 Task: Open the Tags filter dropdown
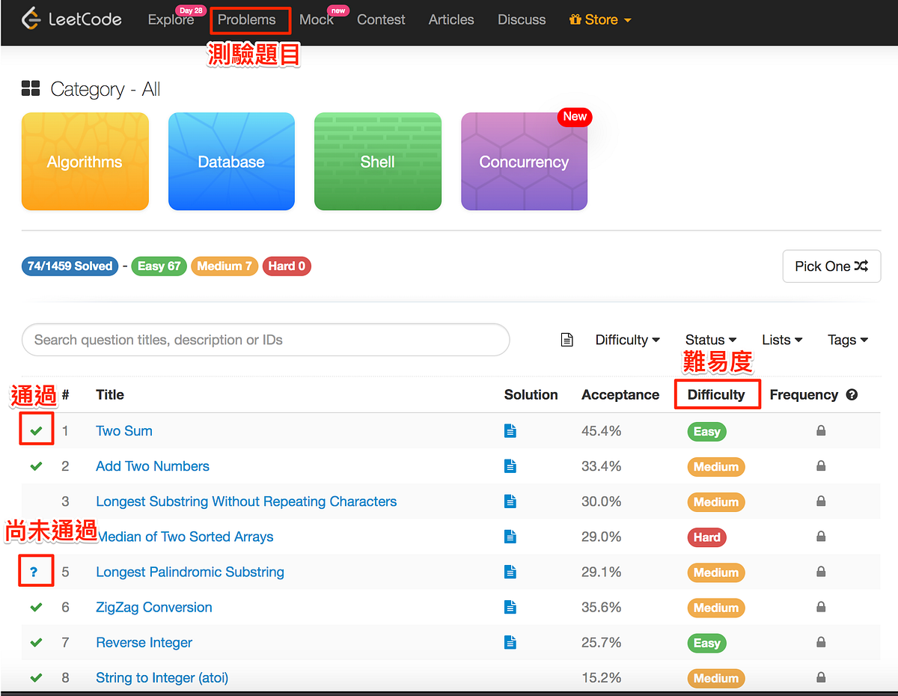pyautogui.click(x=848, y=340)
